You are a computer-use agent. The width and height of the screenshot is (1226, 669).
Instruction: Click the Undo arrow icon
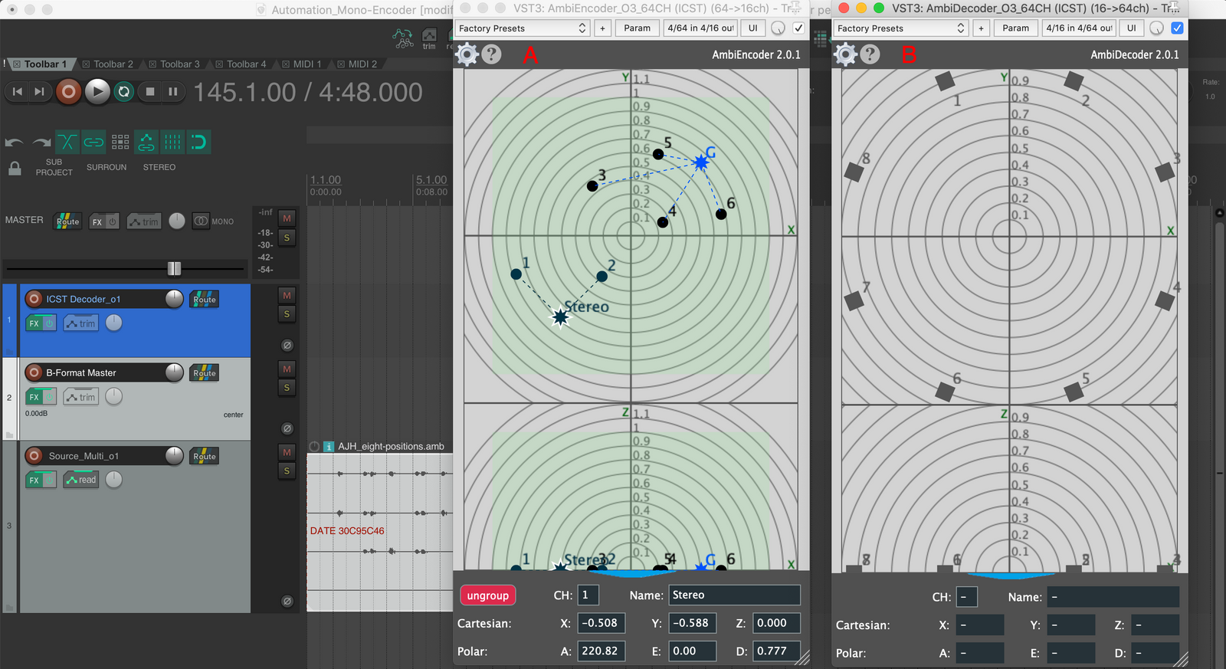pyautogui.click(x=14, y=143)
